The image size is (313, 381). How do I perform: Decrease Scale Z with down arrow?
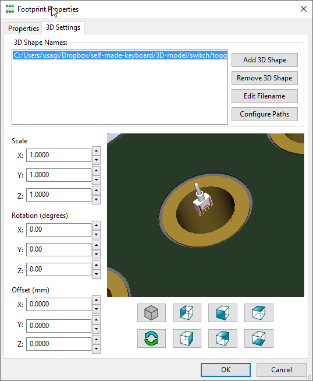pyautogui.click(x=97, y=199)
